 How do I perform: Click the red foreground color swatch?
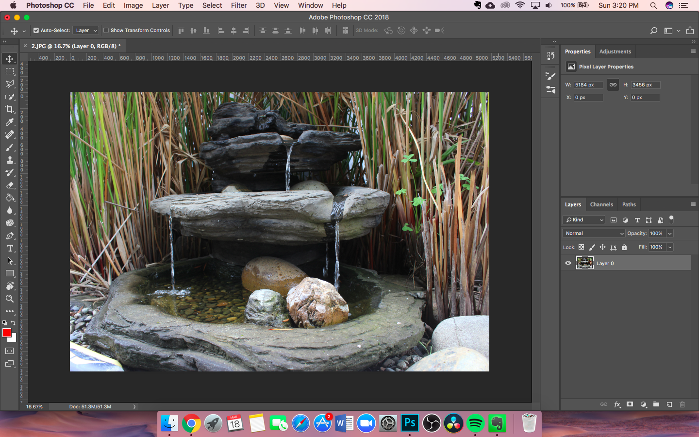[x=6, y=333]
